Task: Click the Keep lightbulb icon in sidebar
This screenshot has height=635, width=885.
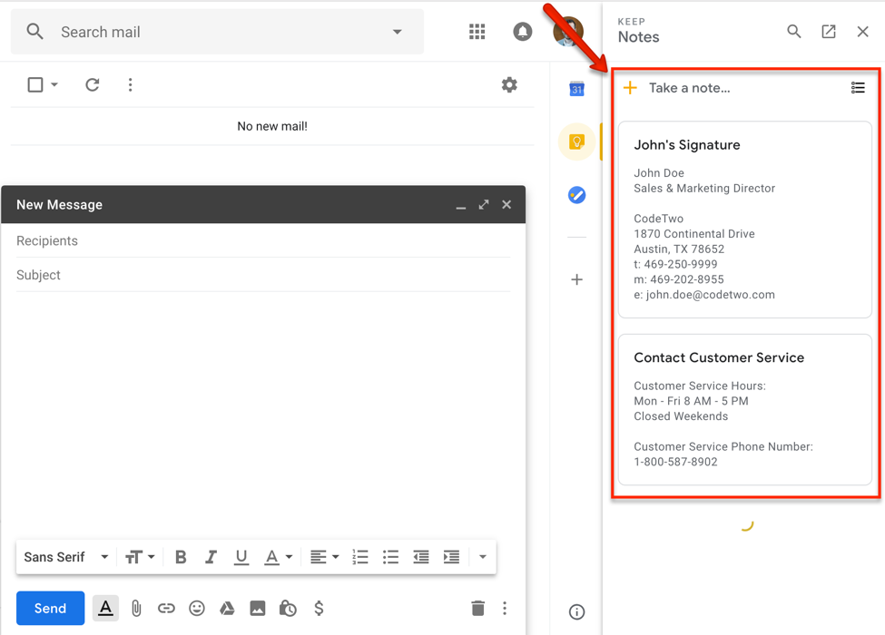Action: [x=576, y=142]
